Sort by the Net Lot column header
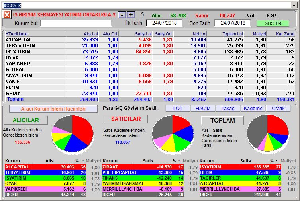The width and height of the screenshot is (300, 201). 190,34
